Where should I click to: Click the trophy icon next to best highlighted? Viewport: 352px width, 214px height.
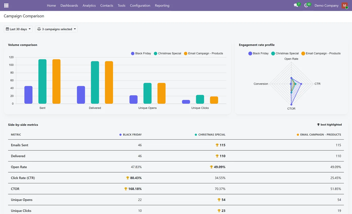(x=318, y=124)
